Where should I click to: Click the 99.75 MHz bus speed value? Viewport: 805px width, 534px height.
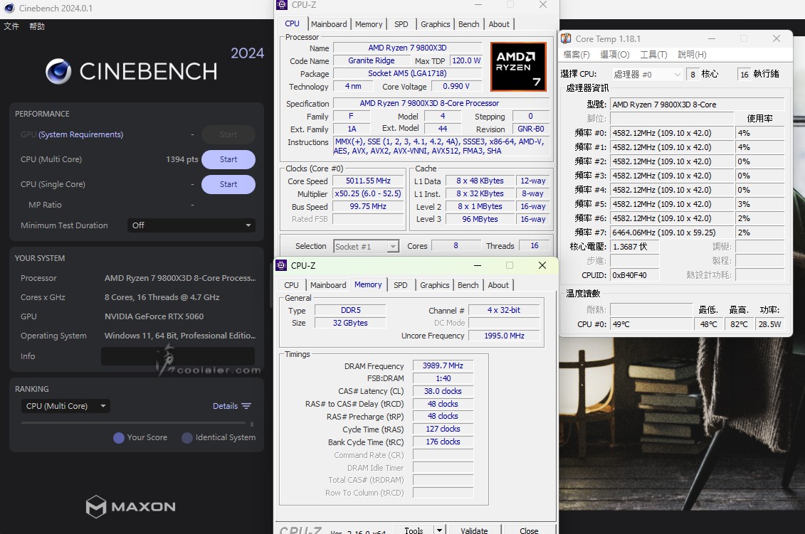[x=368, y=206]
